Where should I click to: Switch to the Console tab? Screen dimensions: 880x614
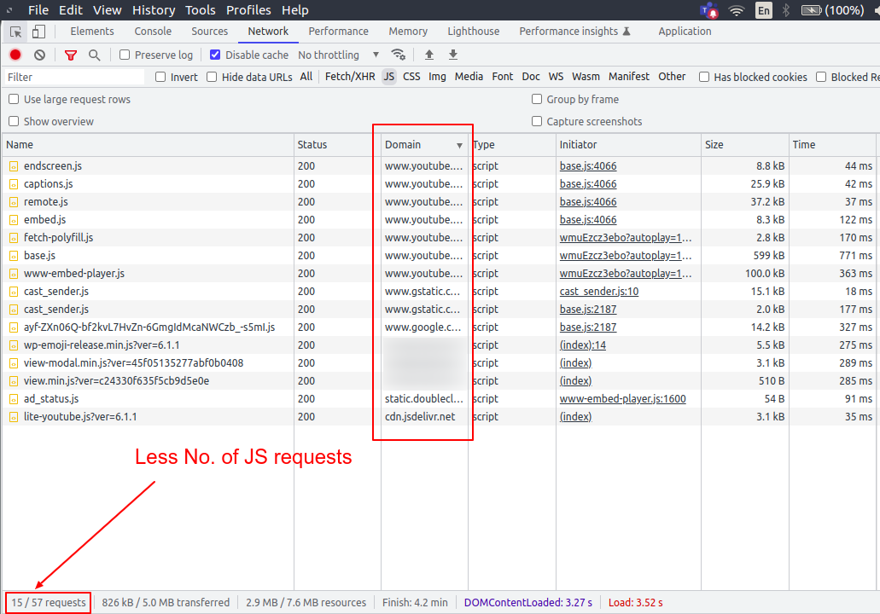pyautogui.click(x=153, y=32)
